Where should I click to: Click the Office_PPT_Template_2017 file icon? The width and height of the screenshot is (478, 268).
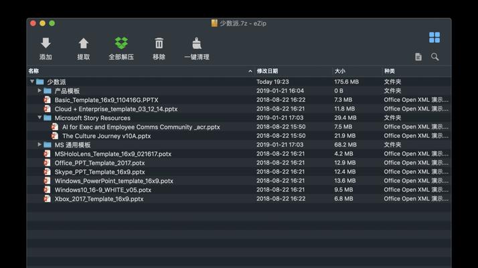pyautogui.click(x=47, y=163)
